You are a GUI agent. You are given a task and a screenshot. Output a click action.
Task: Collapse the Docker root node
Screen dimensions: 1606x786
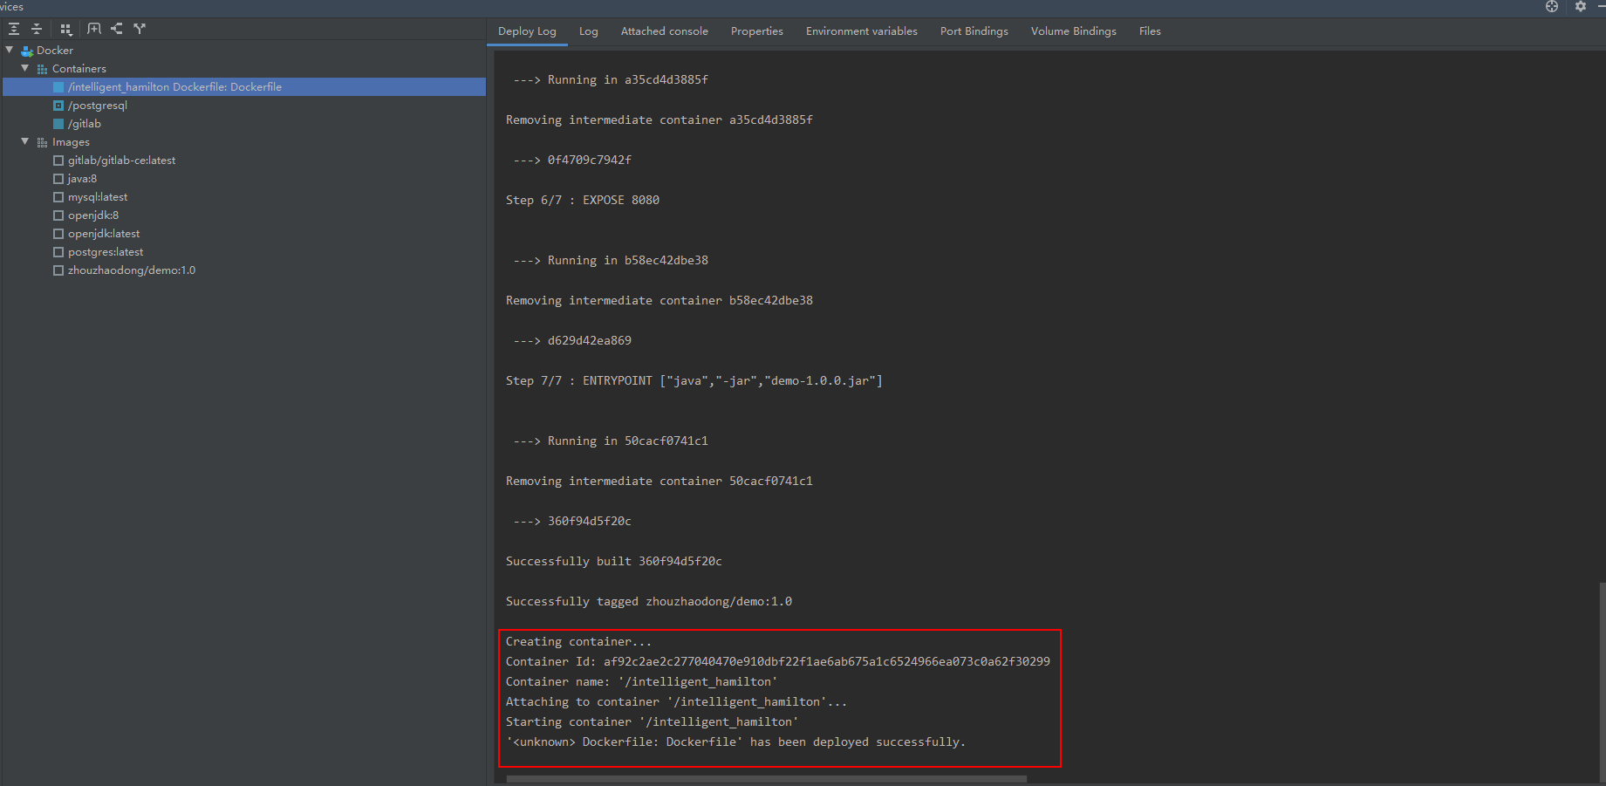(10, 51)
